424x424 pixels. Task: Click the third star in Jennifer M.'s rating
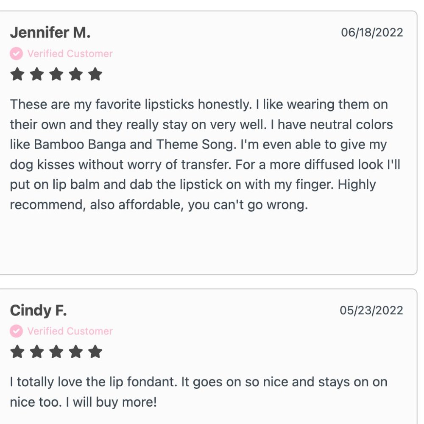(56, 74)
